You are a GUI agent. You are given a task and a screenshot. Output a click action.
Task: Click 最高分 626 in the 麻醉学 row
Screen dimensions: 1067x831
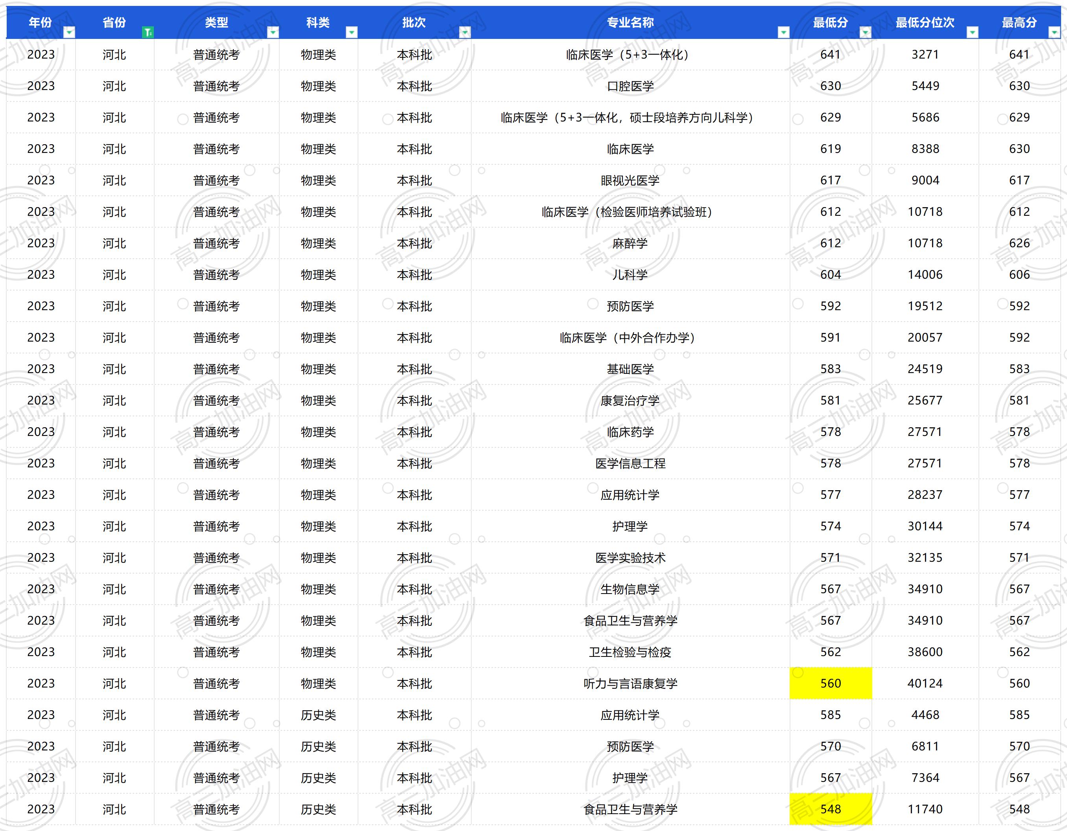click(1020, 243)
